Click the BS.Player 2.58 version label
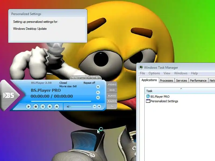The image size is (215, 161). [41, 83]
